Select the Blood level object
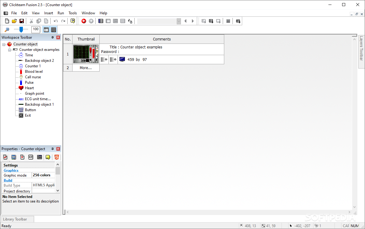 (x=34, y=72)
